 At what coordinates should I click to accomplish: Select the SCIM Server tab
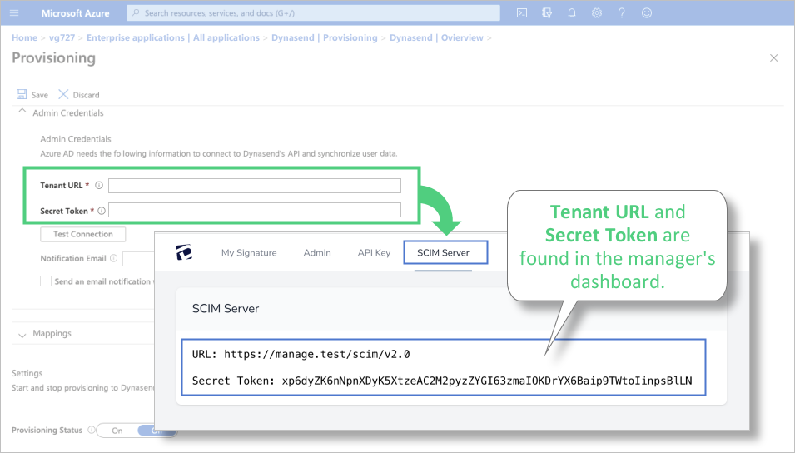(x=445, y=252)
